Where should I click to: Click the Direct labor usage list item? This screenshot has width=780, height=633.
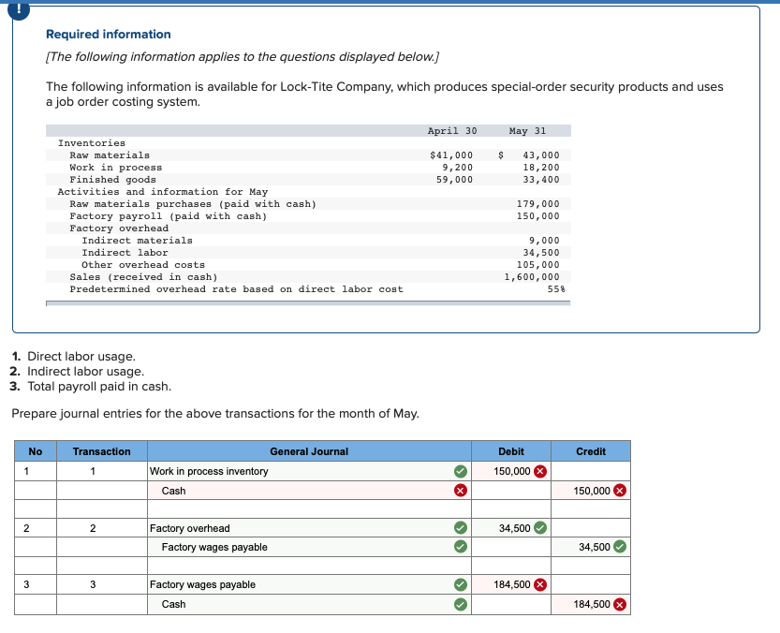coord(81,357)
